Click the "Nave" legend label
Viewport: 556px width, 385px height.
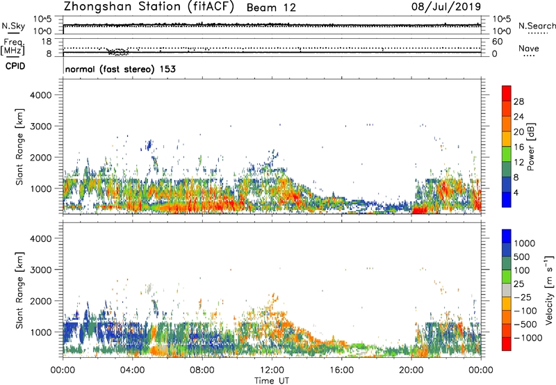(x=529, y=48)
